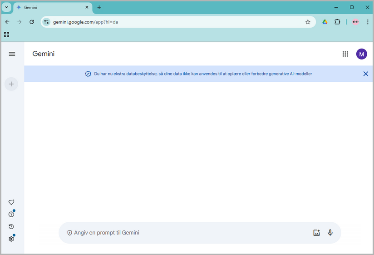374x255 pixels.
Task: Bookmark this page with star icon
Action: [x=308, y=22]
